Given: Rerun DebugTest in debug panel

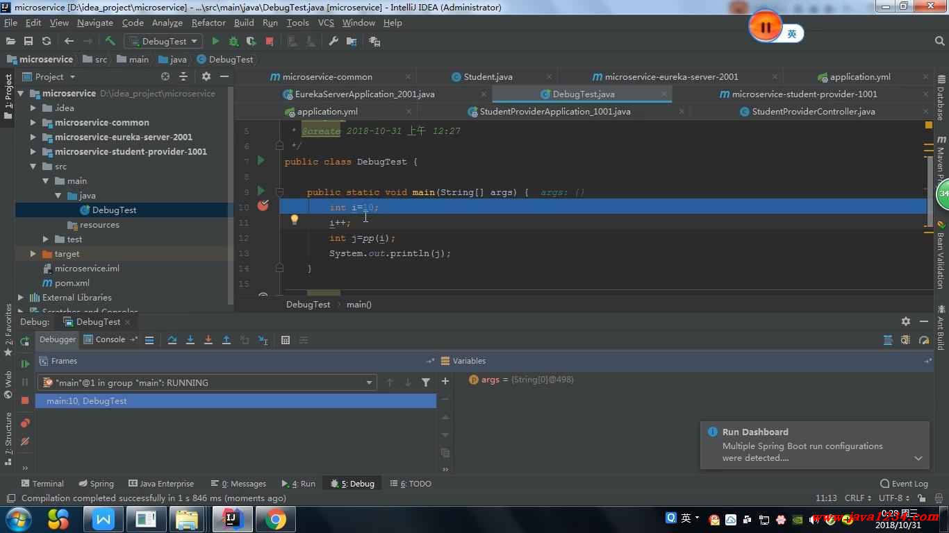Looking at the screenshot, I should pyautogui.click(x=25, y=341).
